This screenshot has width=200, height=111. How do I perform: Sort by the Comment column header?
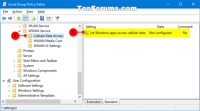coord(185,27)
